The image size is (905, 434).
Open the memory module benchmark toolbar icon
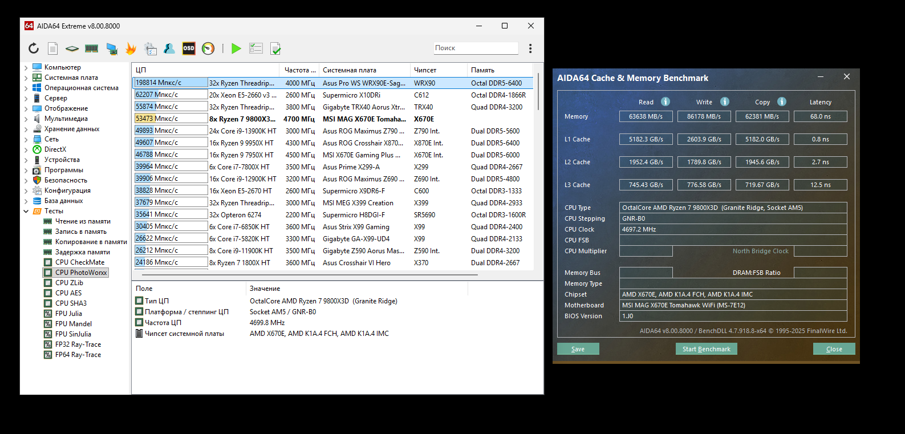tap(91, 48)
